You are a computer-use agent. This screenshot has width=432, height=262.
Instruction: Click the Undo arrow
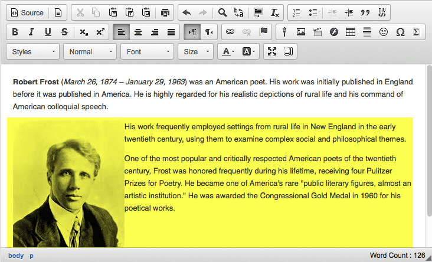[187, 12]
